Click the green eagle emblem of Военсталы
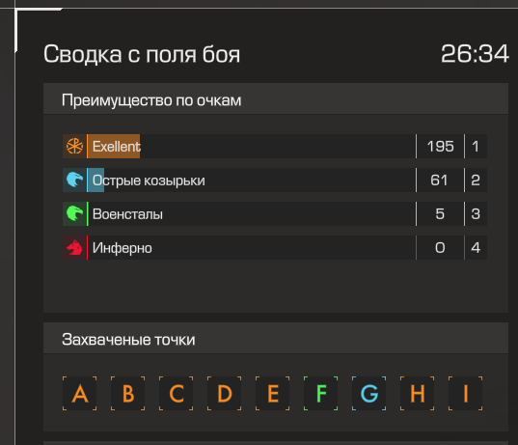518x445 pixels. (74, 213)
